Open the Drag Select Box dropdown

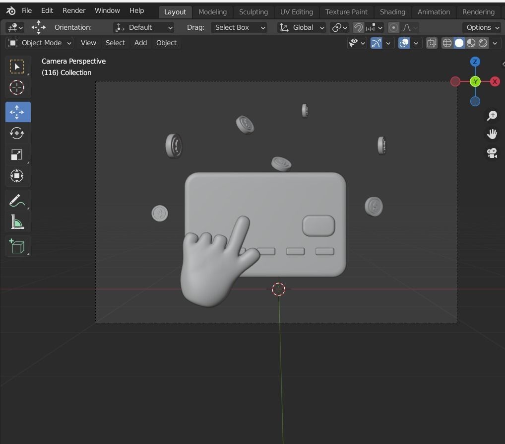(239, 27)
